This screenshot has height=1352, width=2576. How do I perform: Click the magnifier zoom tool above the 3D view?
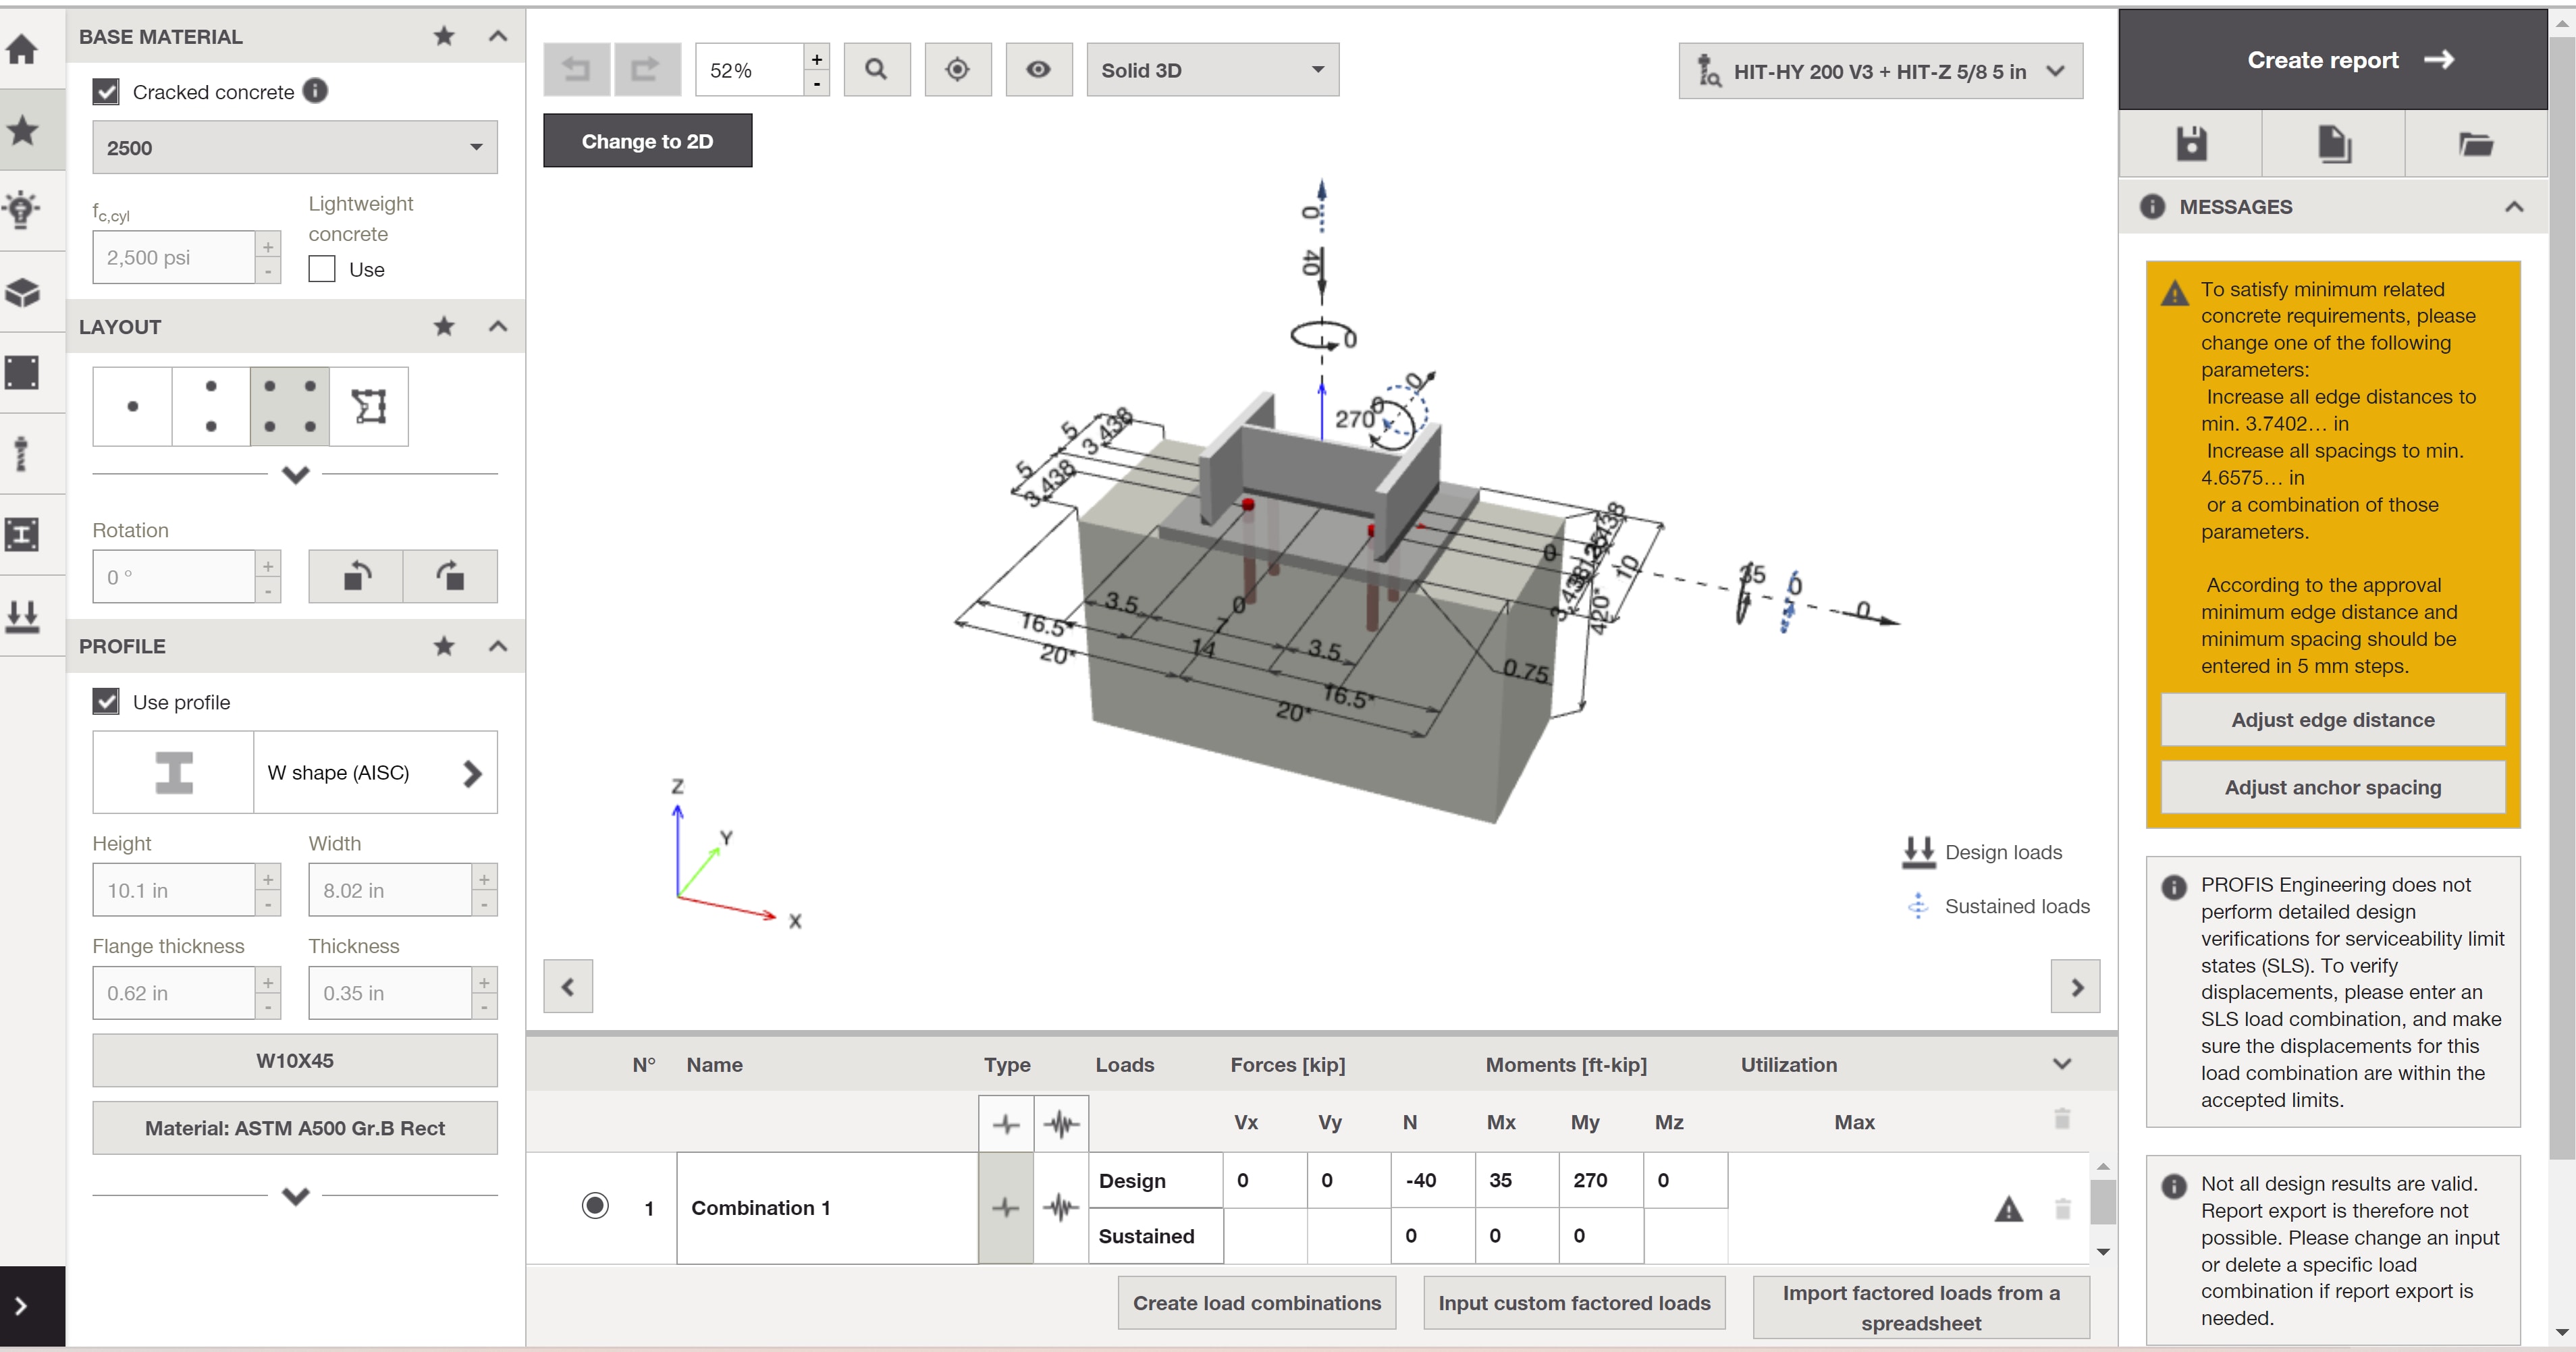coord(877,69)
